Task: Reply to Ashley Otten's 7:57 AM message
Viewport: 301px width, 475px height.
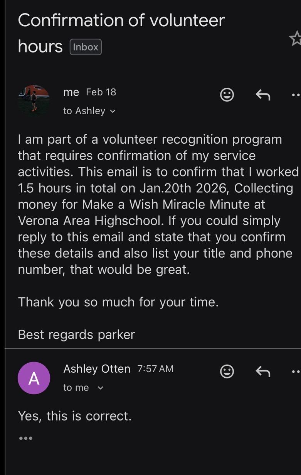Action: [263, 372]
